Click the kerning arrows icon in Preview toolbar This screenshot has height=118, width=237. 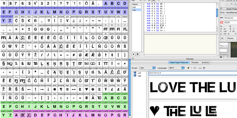(200, 68)
